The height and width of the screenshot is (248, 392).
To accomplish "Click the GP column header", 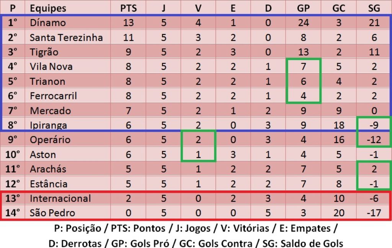I will click(303, 8).
